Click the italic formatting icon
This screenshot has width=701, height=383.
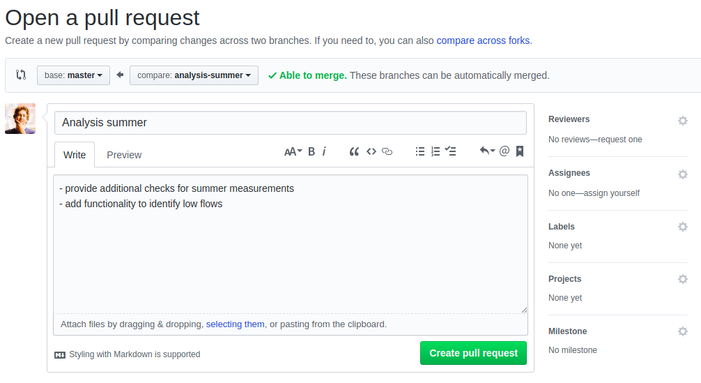[324, 151]
